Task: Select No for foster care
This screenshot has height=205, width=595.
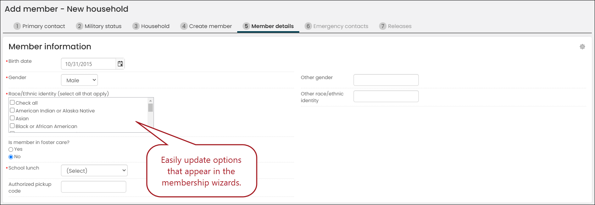Action: (x=11, y=157)
